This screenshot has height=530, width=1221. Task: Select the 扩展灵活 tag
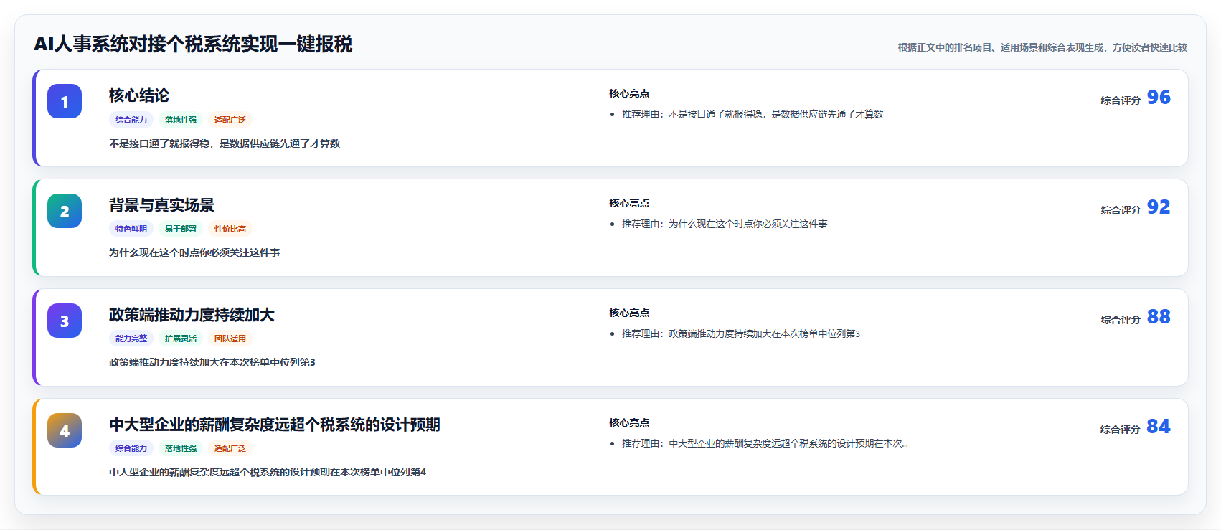(x=181, y=339)
